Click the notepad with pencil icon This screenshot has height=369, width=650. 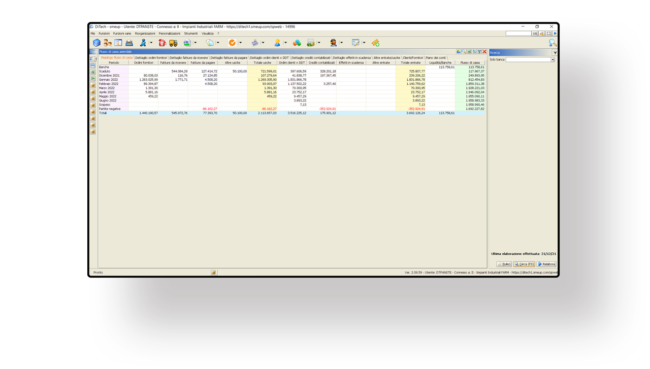tap(355, 43)
